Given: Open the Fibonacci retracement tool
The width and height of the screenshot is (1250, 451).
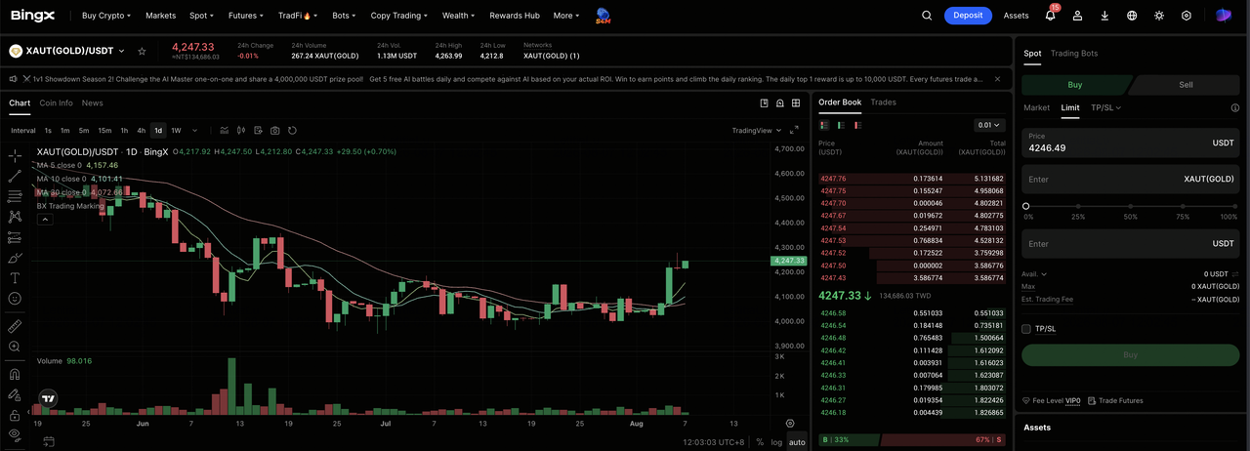Looking at the screenshot, I should coord(15,196).
